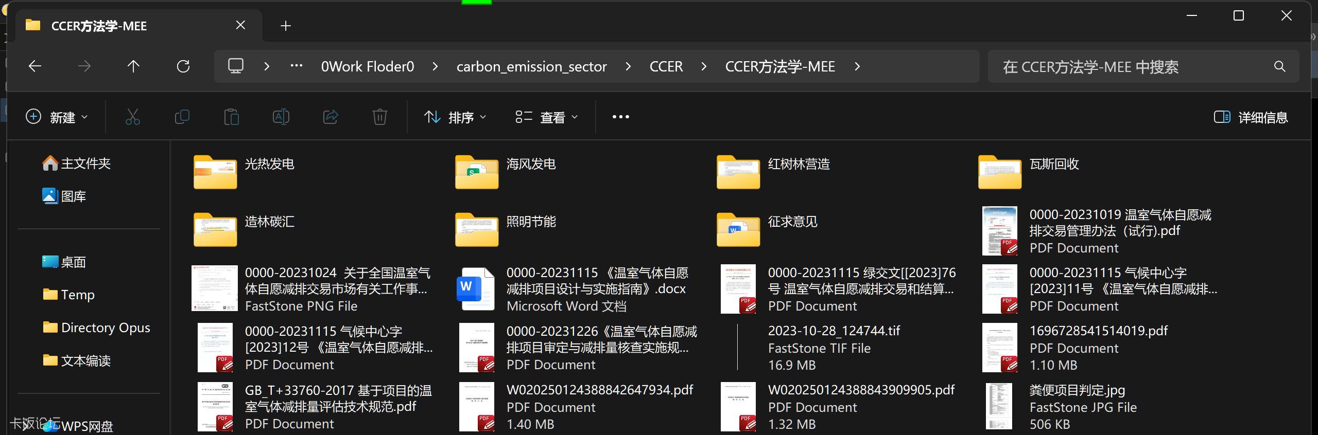Open the 查看 view dropdown
This screenshot has height=435, width=1318.
[x=547, y=117]
